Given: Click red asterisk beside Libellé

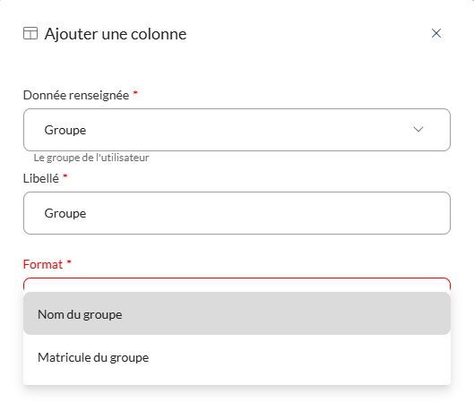Looking at the screenshot, I should (x=65, y=175).
